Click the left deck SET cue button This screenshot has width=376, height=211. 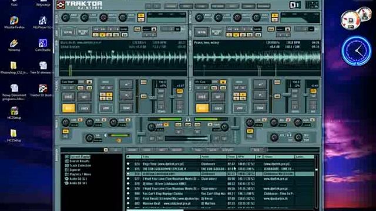click(85, 97)
